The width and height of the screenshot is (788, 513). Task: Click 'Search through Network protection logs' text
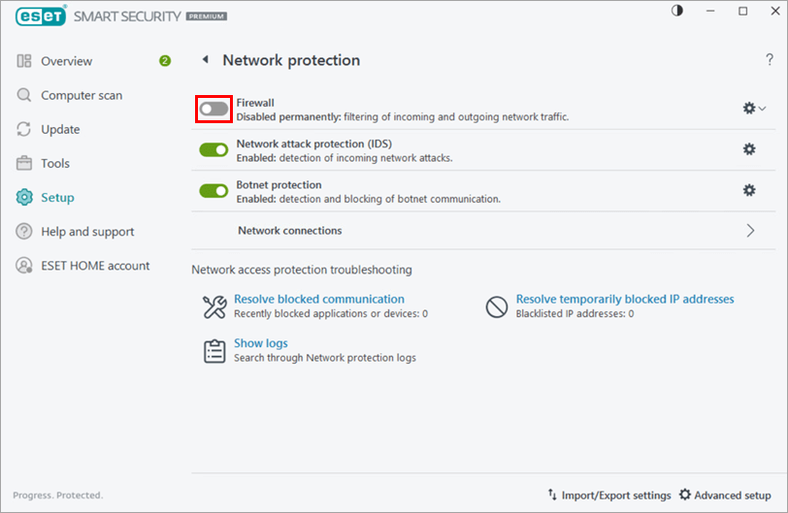coord(325,358)
